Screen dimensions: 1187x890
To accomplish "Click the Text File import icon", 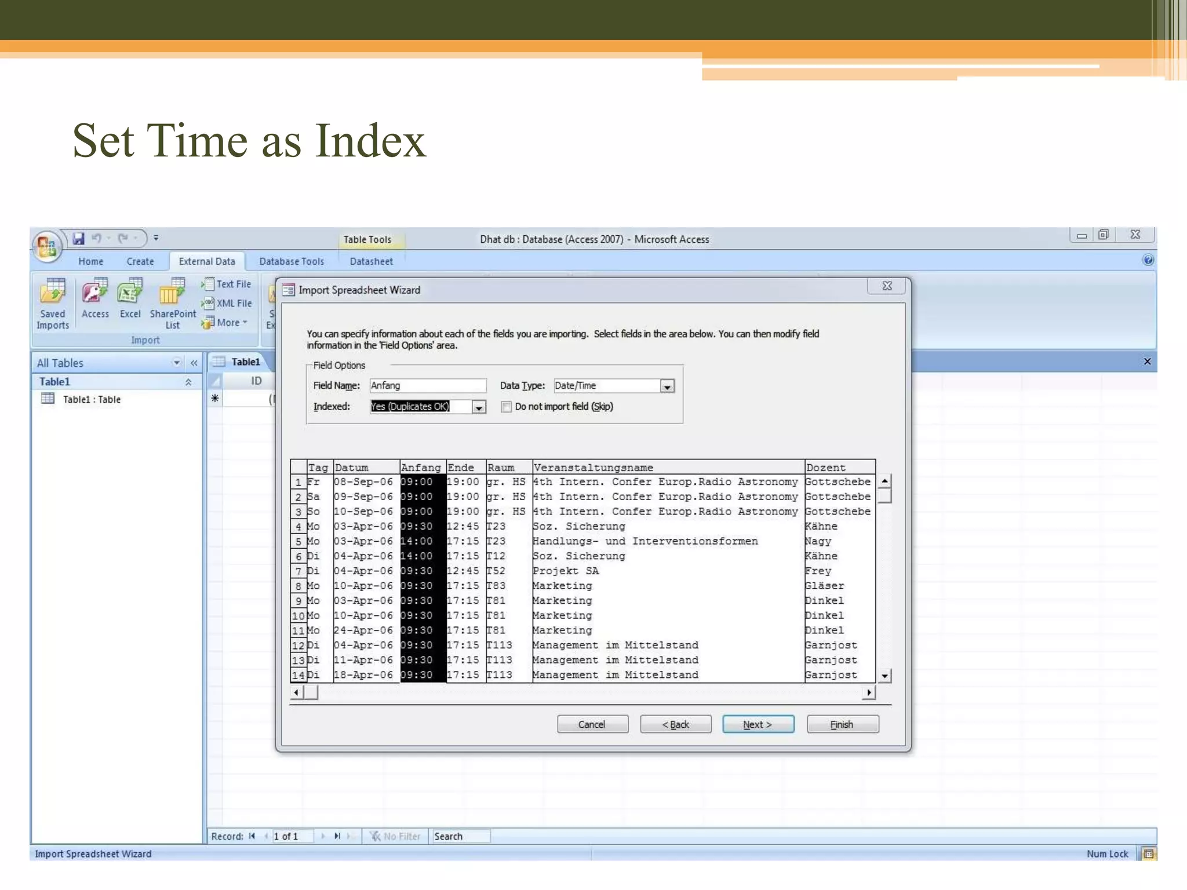I will (227, 284).
